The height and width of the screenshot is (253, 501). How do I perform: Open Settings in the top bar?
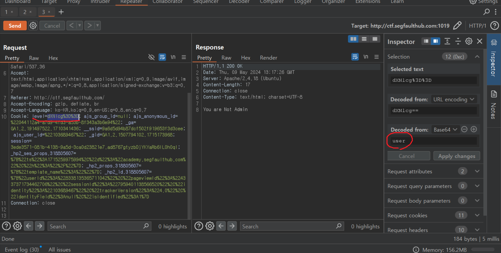(484, 2)
